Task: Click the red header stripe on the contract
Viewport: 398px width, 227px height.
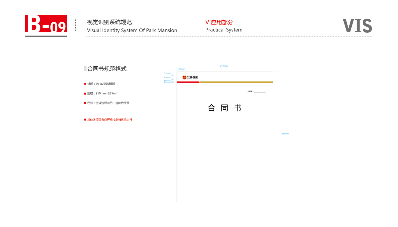Action: click(188, 82)
